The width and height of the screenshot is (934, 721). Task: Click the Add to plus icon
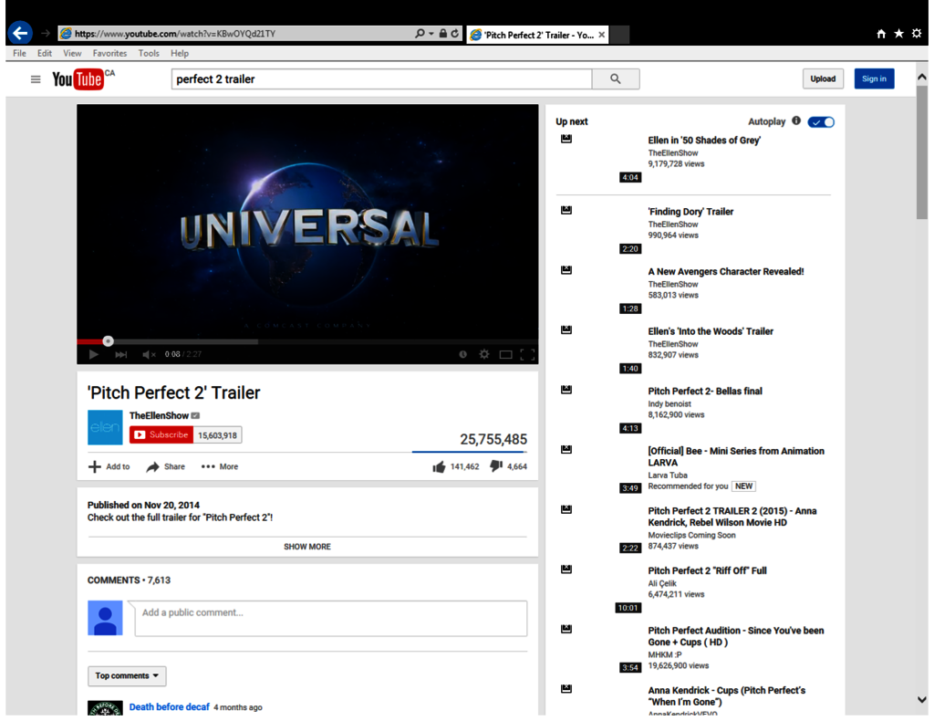95,466
